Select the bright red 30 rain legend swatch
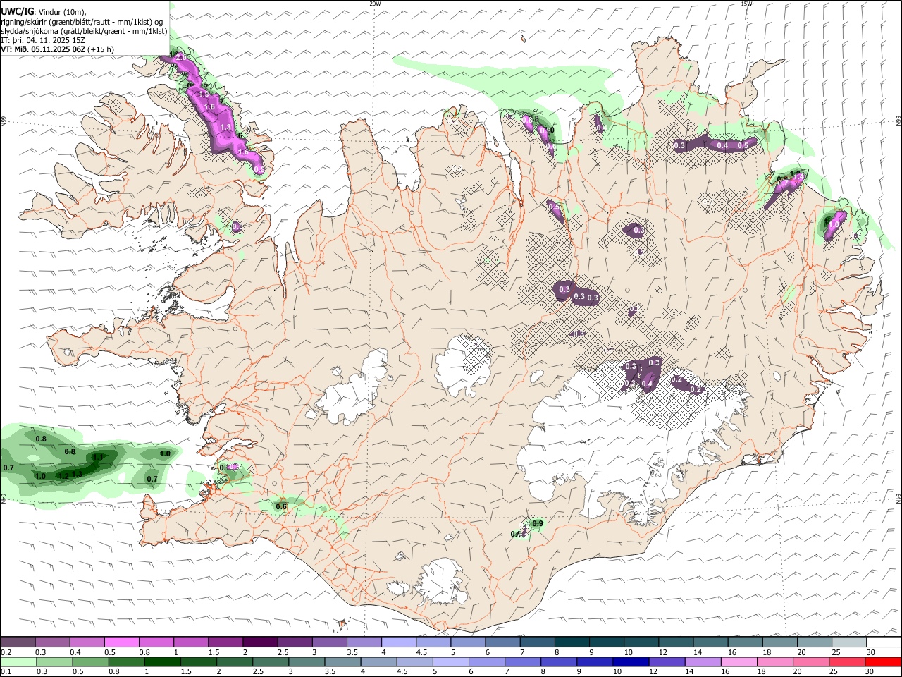Screen dimensions: 902x677 (882, 661)
